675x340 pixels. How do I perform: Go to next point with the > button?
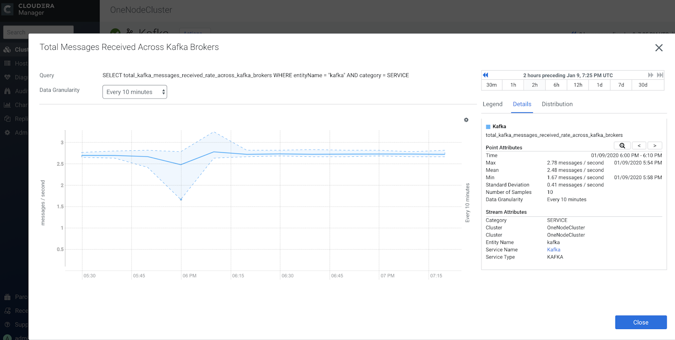click(x=655, y=146)
